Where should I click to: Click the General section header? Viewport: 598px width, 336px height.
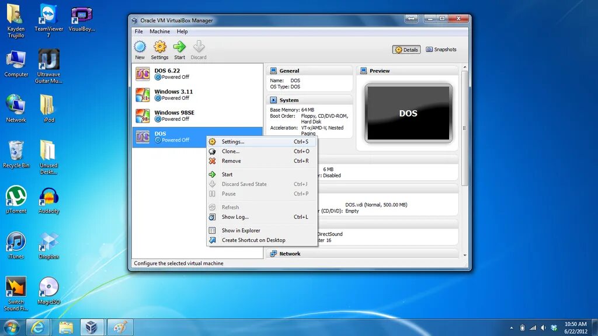310,71
